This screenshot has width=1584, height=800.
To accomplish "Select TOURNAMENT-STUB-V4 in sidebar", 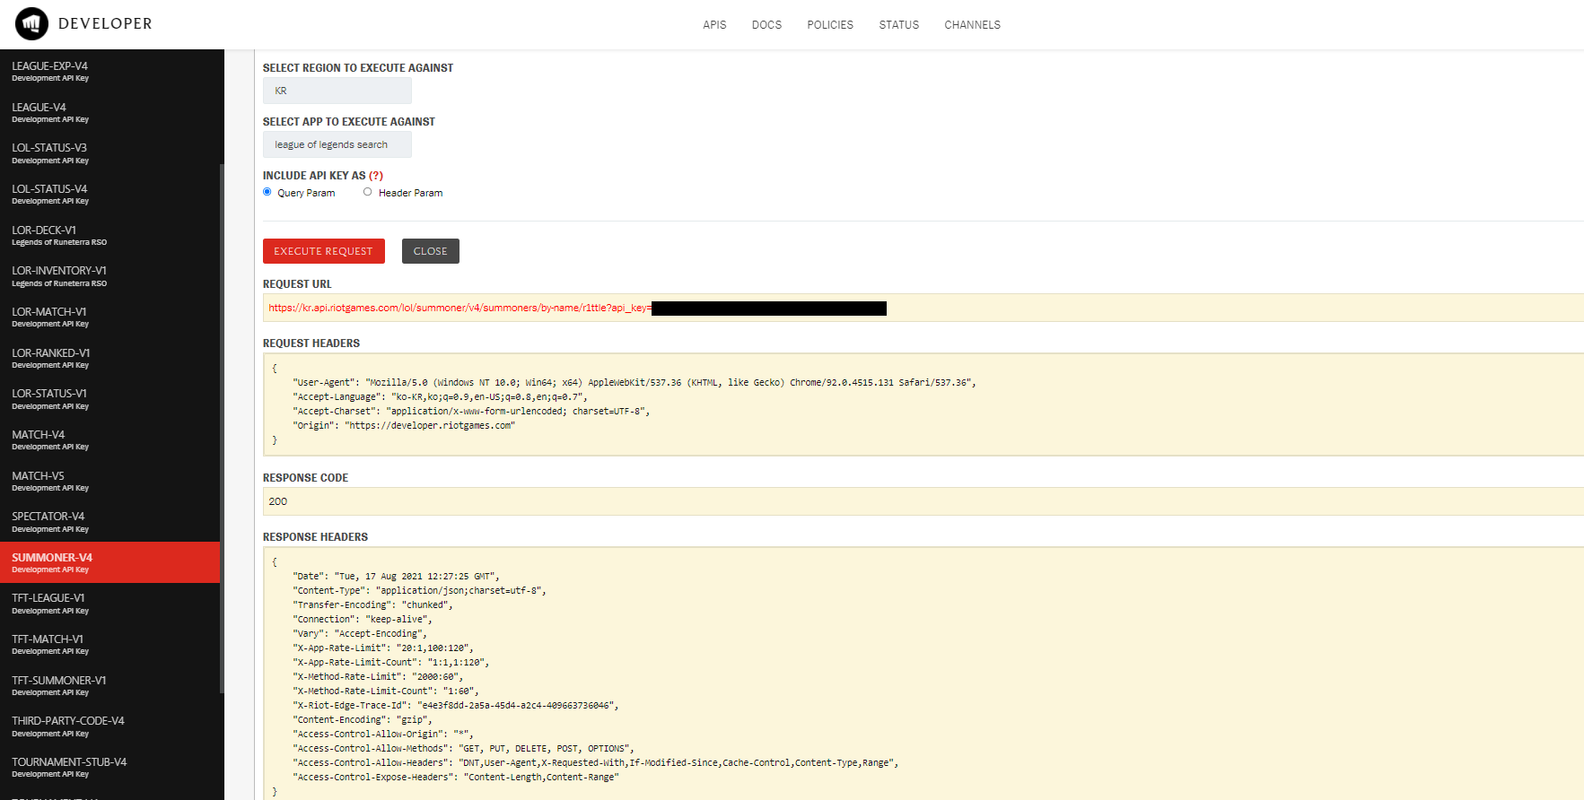I will (x=110, y=767).
